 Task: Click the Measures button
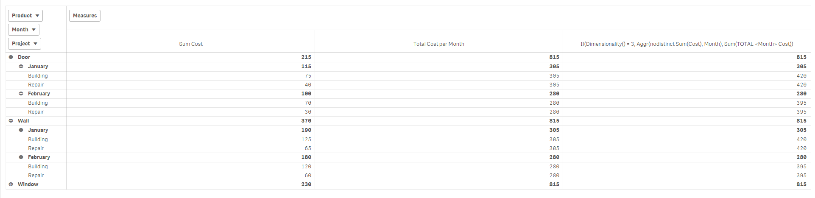pos(85,16)
